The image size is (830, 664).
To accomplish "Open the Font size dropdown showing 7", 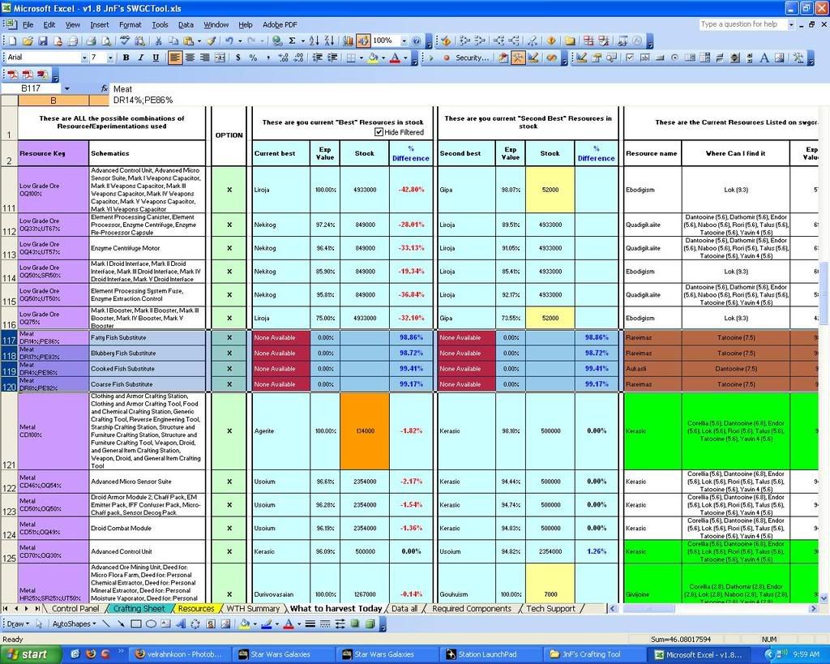I will pos(109,58).
